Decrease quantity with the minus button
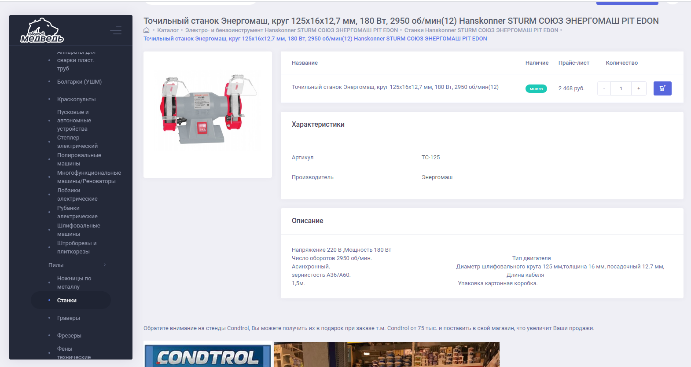691x367 pixels. (x=604, y=88)
